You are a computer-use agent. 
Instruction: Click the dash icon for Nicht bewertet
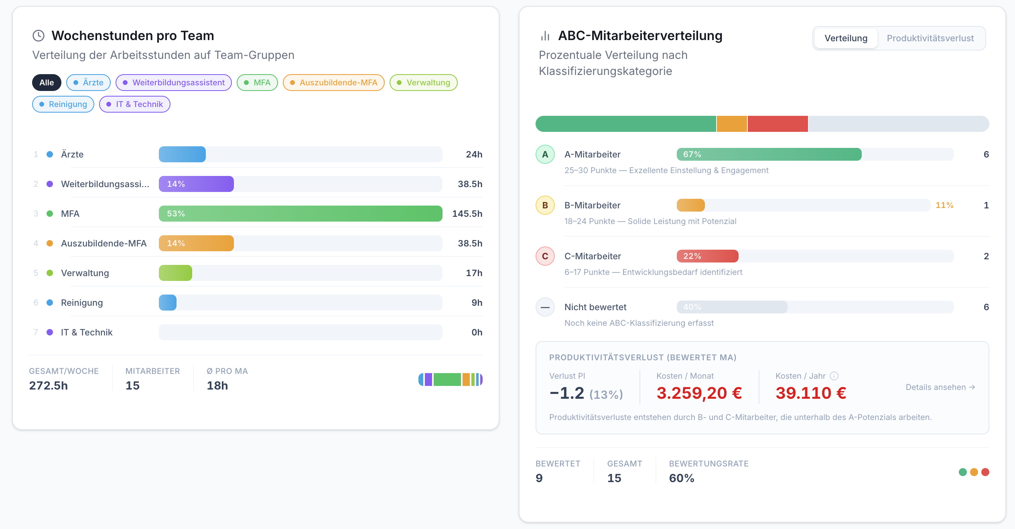[545, 307]
